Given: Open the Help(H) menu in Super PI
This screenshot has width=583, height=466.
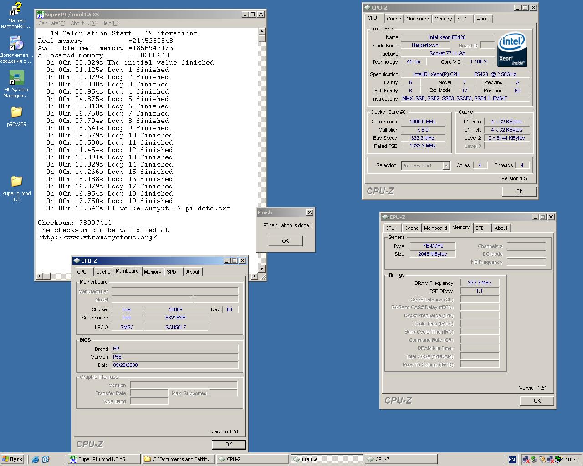Looking at the screenshot, I should [110, 23].
